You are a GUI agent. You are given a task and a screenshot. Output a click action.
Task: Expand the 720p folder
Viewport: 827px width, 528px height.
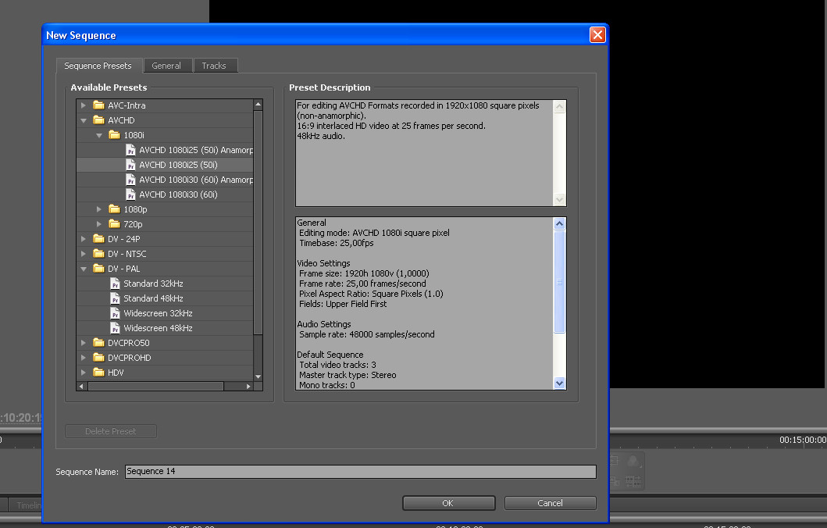point(99,224)
